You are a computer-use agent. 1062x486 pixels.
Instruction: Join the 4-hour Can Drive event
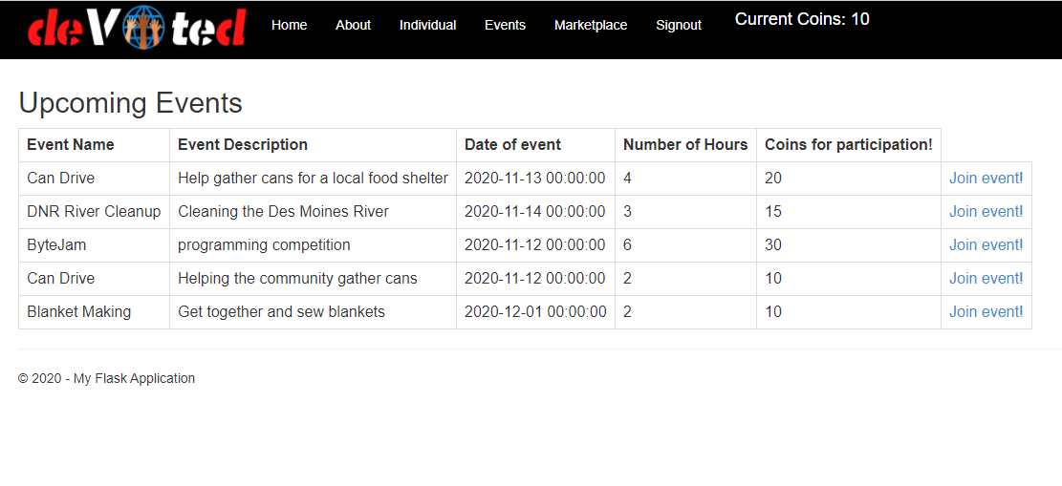(986, 178)
